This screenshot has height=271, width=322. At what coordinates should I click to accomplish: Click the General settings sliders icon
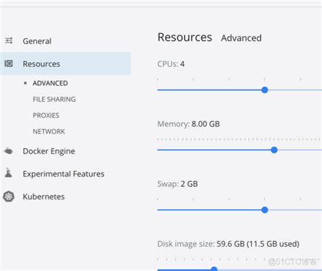[x=9, y=41]
